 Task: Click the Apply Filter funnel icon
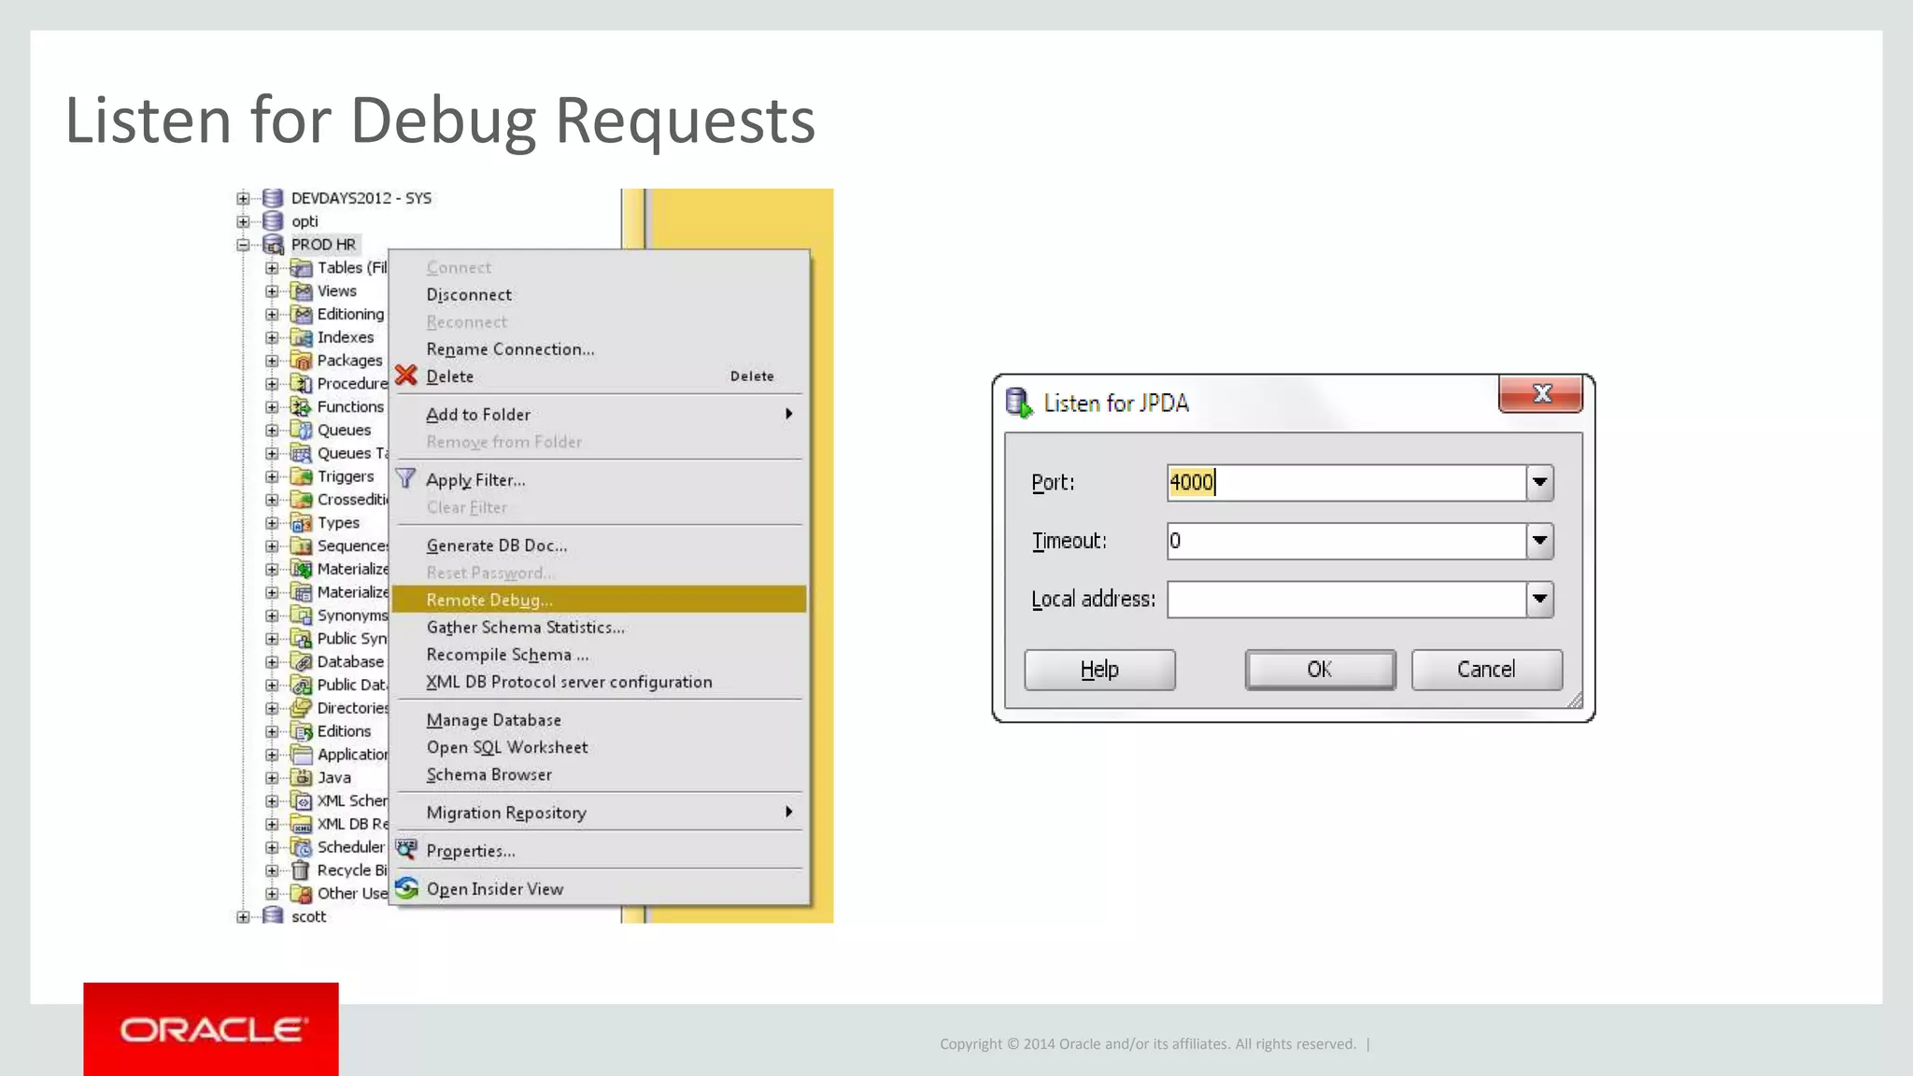(x=405, y=478)
